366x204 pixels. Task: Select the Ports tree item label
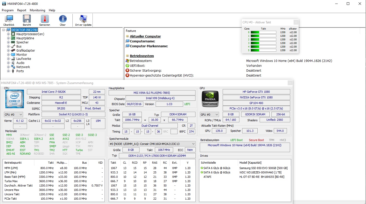point(20,71)
